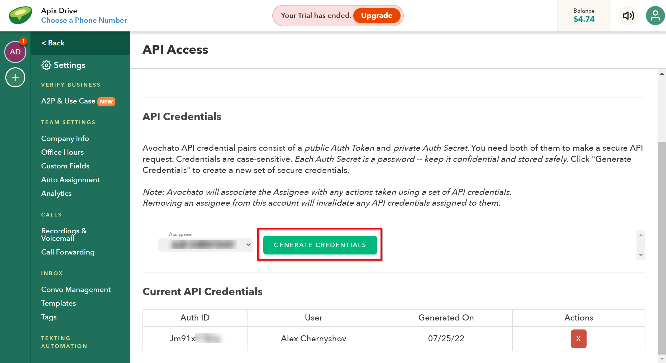Select the Call Forwarding settings link

coord(68,252)
